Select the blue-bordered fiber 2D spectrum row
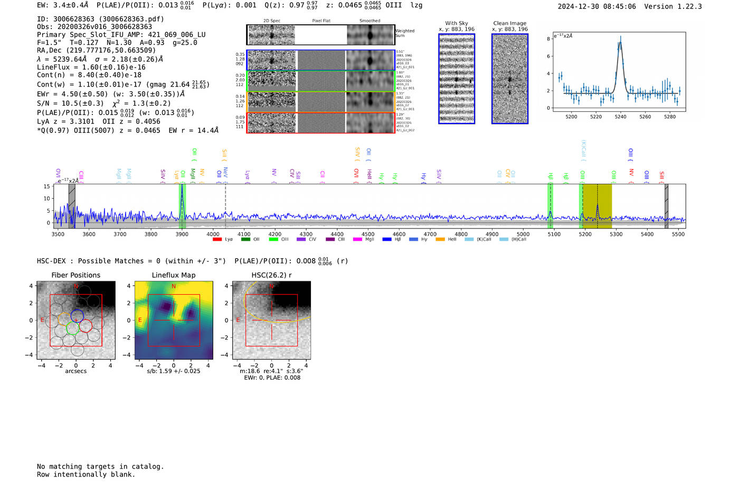Image resolution: width=739 pixels, height=503 pixels. point(320,60)
